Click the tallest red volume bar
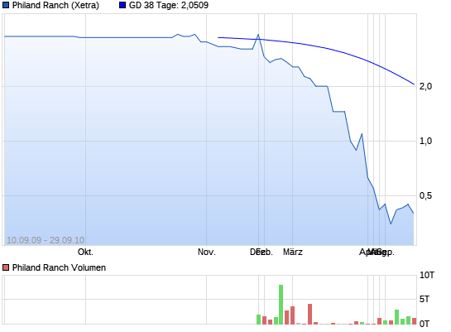 [x=309, y=314]
